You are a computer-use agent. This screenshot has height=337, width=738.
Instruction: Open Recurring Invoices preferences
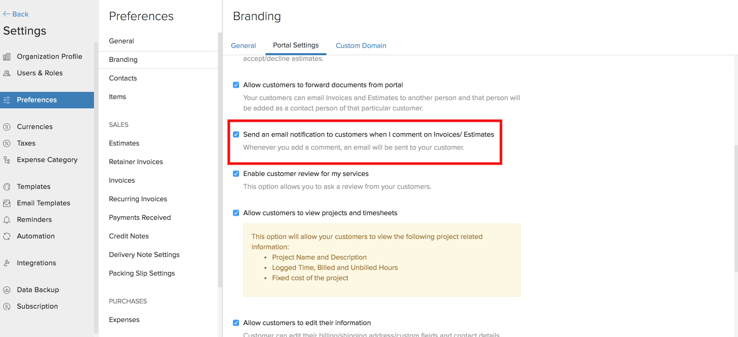click(x=138, y=199)
